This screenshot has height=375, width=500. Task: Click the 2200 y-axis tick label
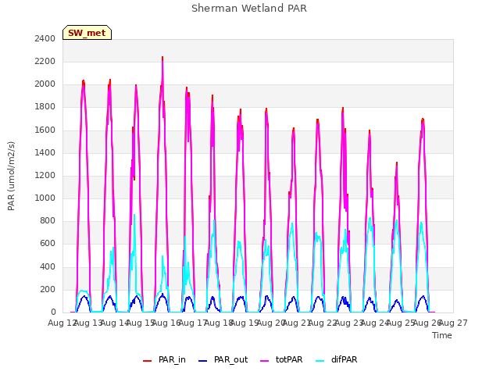45,61
